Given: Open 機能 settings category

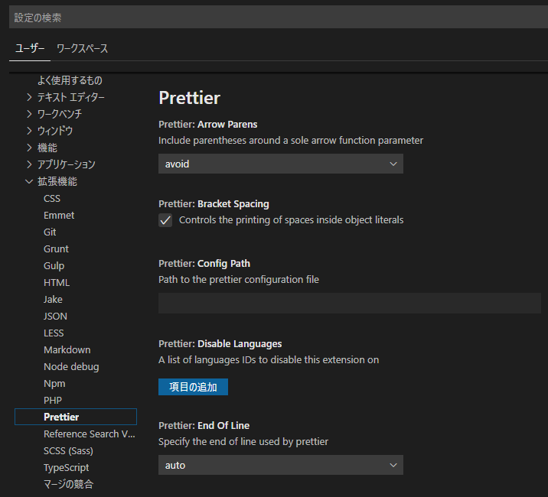Looking at the screenshot, I should click(47, 148).
